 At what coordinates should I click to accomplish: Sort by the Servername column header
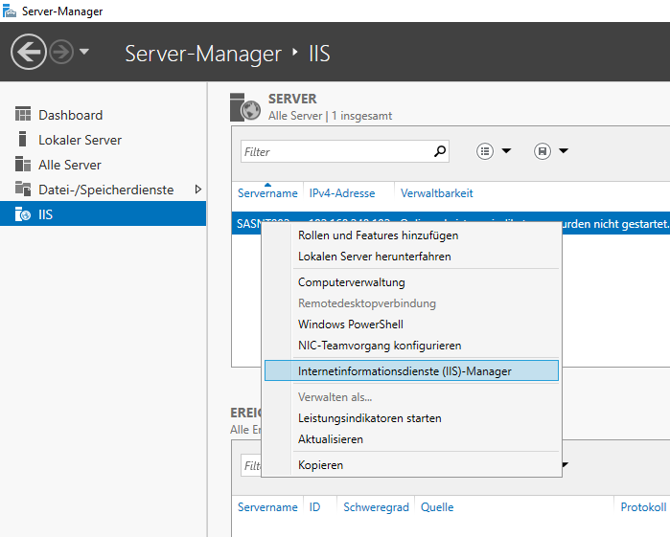click(x=267, y=193)
